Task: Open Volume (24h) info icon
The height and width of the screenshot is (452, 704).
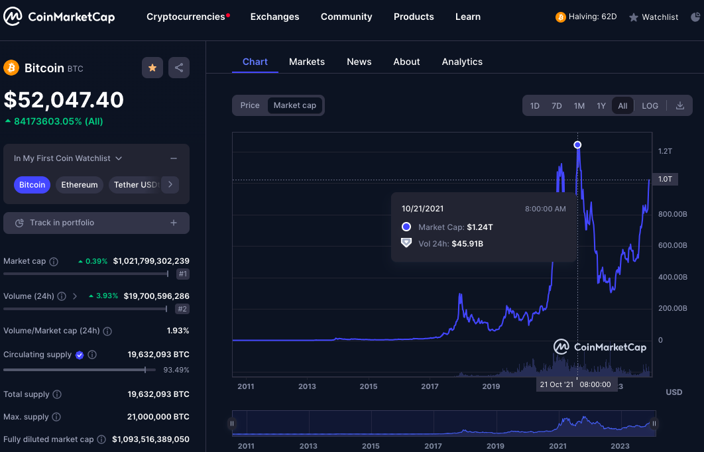Action: [x=62, y=296]
